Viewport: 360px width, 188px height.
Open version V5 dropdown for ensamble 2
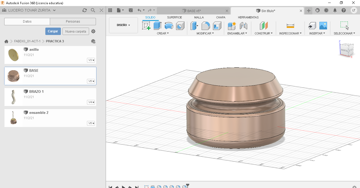point(91,123)
